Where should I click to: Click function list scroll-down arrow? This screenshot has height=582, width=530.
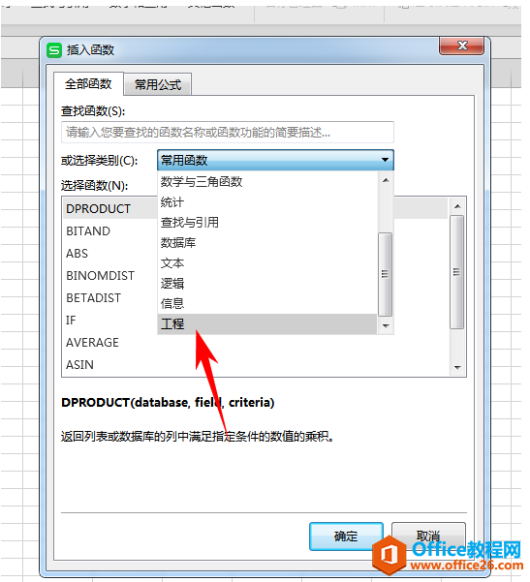tap(457, 367)
